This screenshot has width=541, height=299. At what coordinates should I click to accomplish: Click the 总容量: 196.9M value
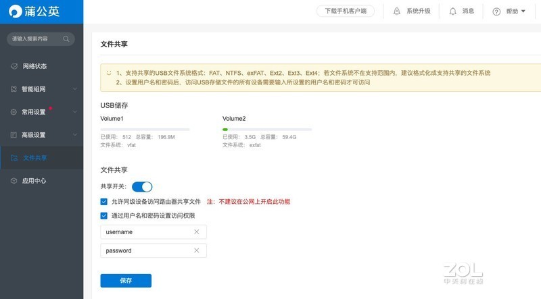pyautogui.click(x=155, y=137)
